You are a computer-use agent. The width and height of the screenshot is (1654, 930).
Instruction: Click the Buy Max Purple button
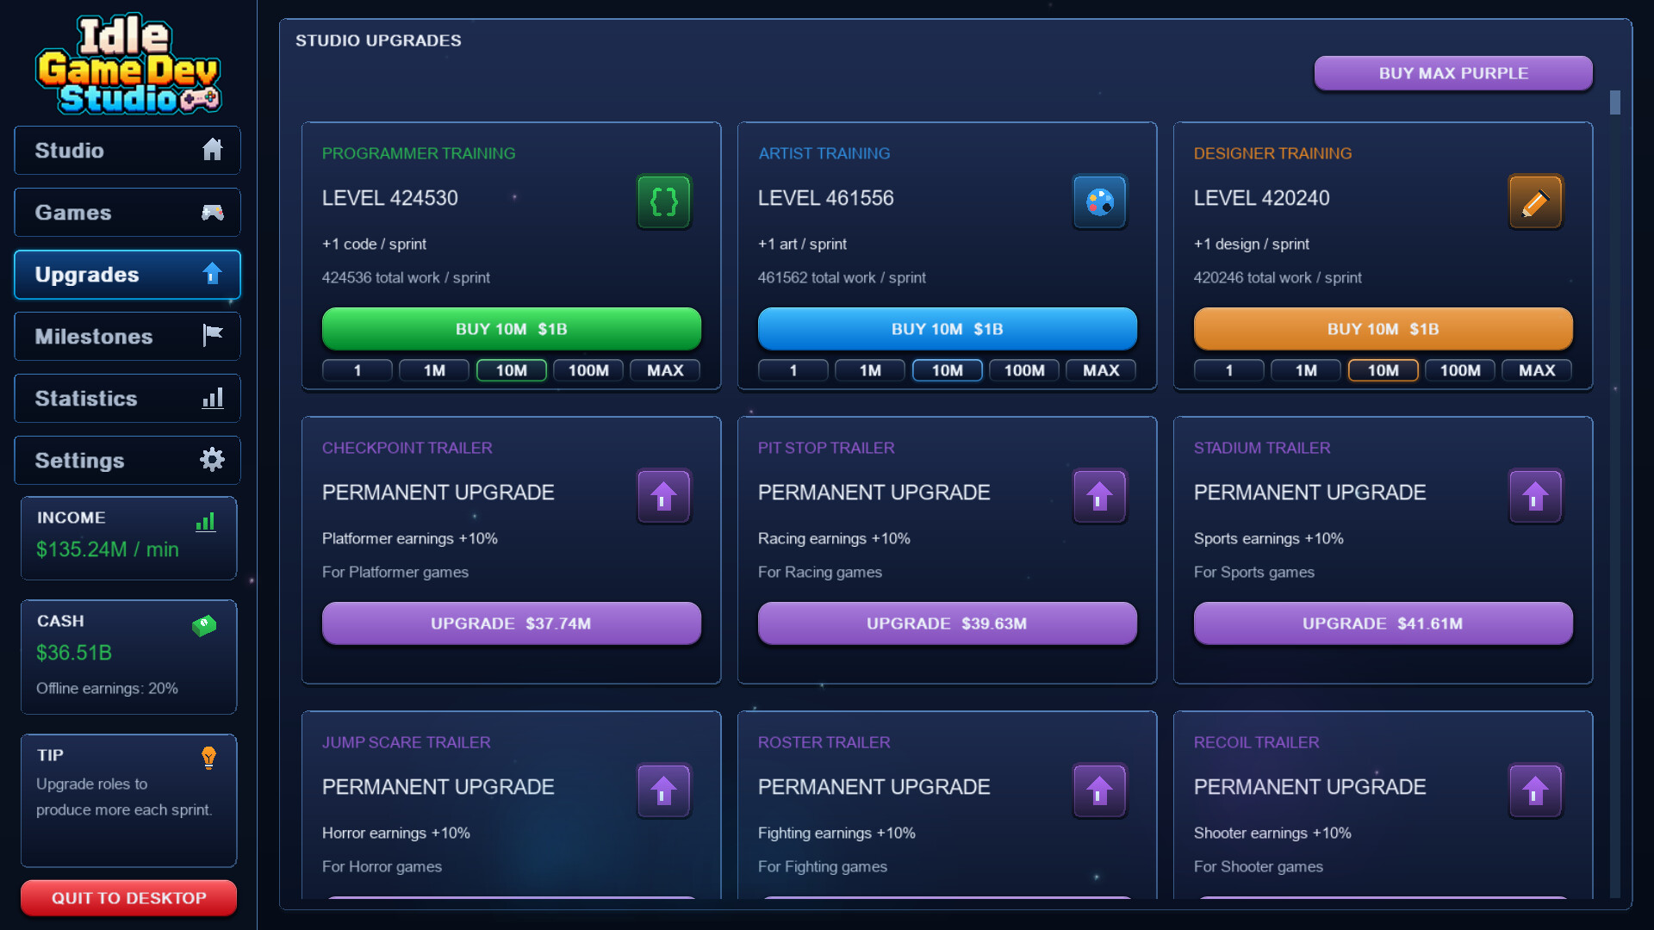(x=1453, y=73)
